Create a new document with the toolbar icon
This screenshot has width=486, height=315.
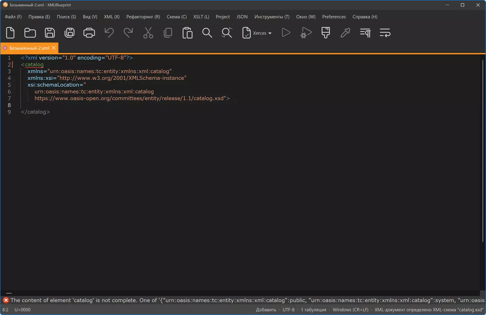click(x=10, y=33)
